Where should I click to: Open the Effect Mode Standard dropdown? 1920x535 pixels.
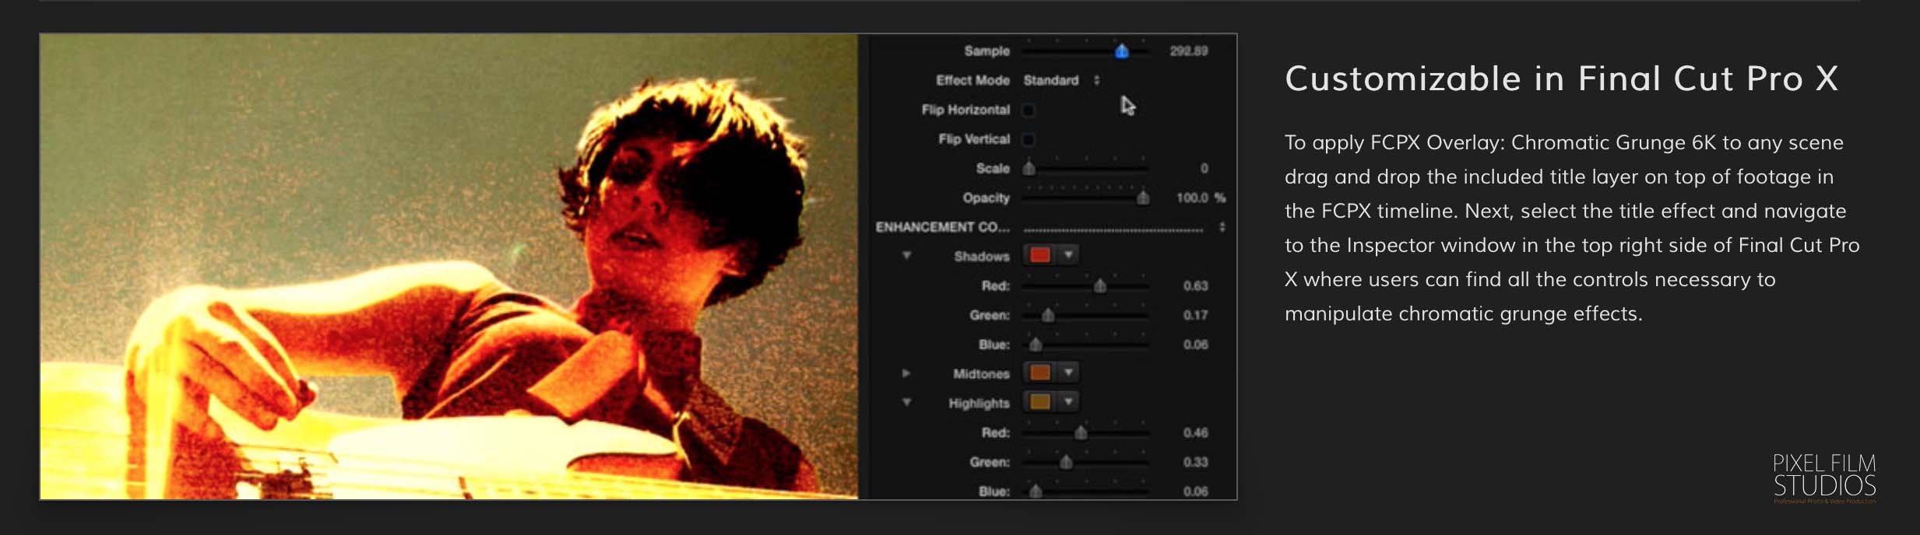click(1062, 80)
